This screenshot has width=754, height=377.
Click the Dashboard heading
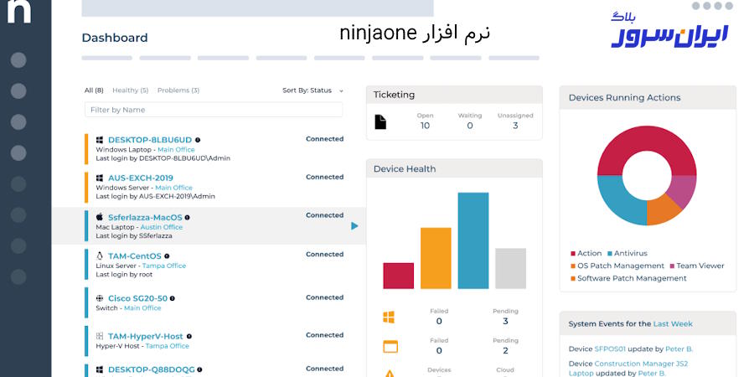tap(115, 38)
